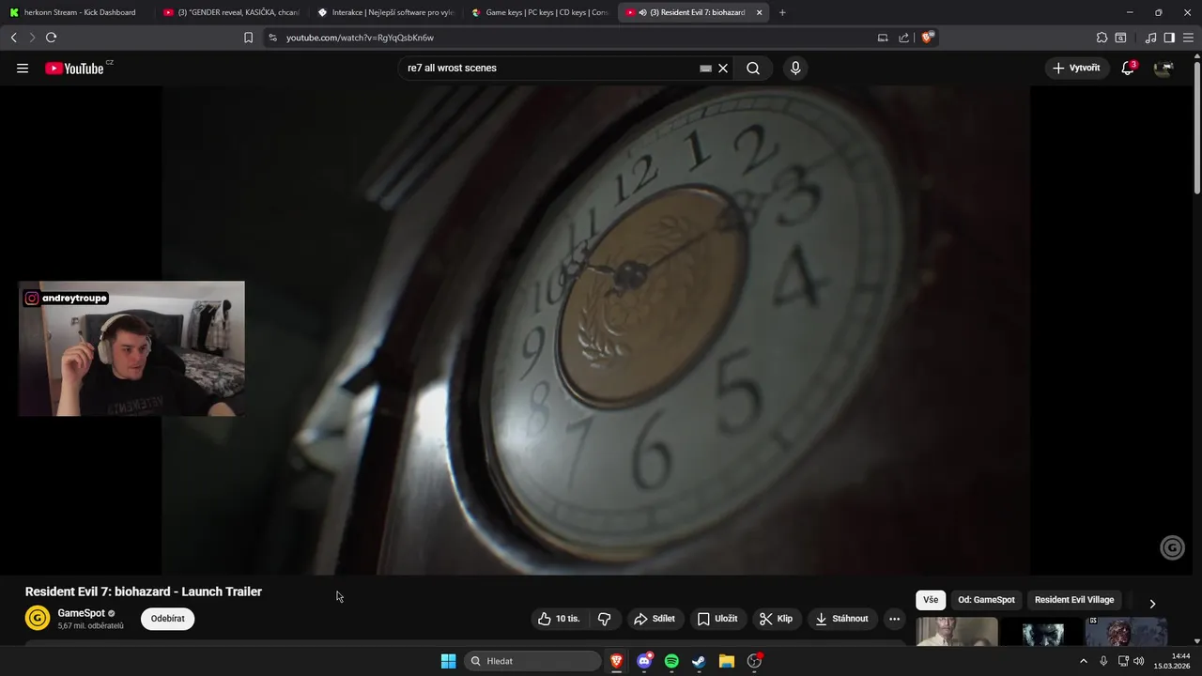Save video with Uložit
This screenshot has width=1202, height=676.
(717, 619)
